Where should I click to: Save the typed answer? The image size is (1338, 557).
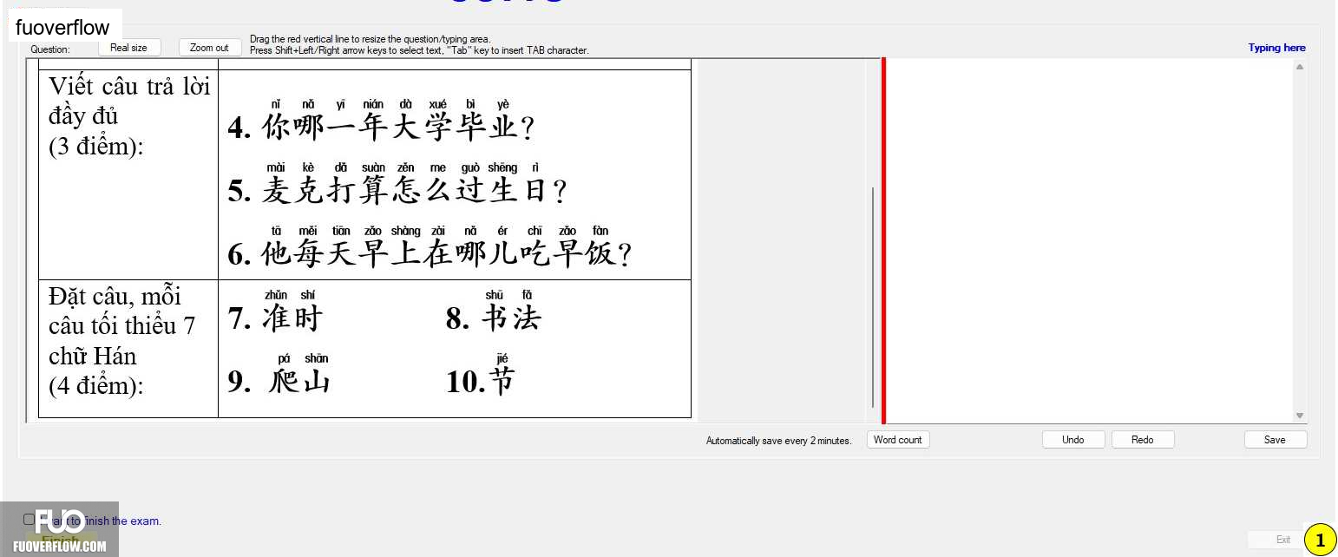(x=1276, y=440)
